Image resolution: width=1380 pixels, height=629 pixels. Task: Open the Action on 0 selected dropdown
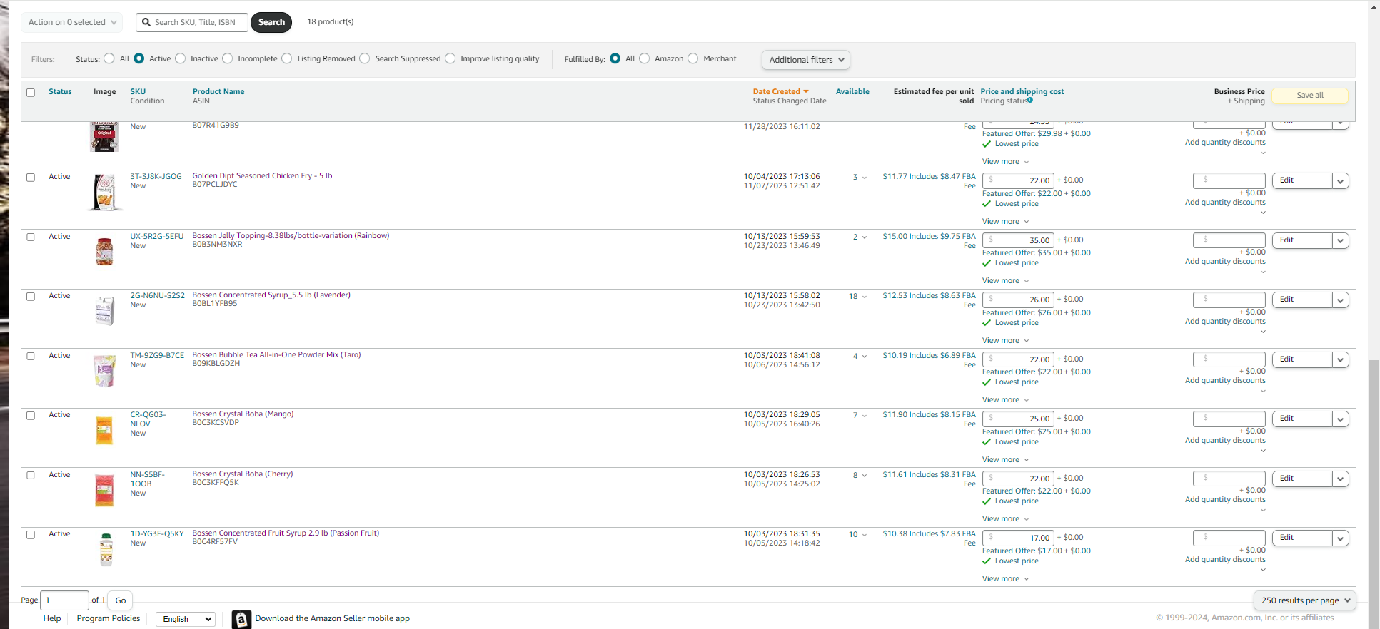tap(71, 22)
